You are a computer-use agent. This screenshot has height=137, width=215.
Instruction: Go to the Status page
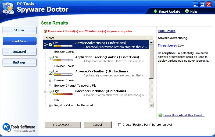(19, 30)
